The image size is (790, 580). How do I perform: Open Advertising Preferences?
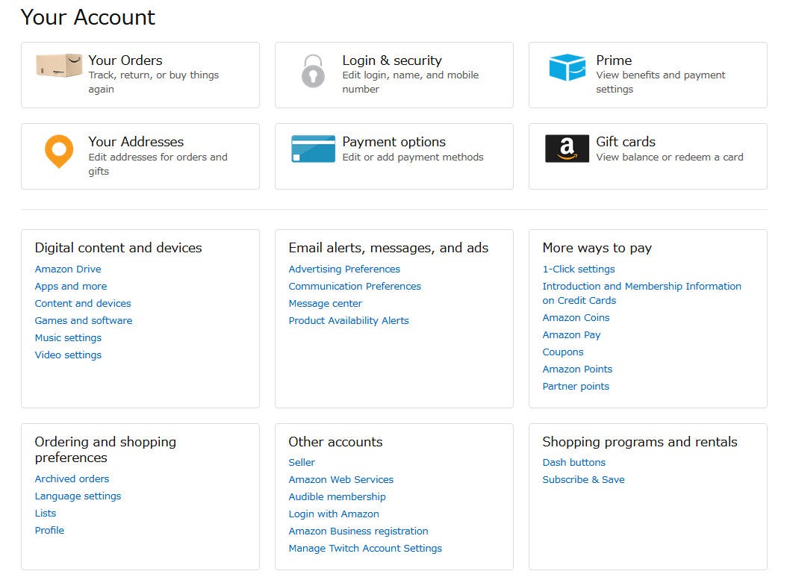point(345,269)
